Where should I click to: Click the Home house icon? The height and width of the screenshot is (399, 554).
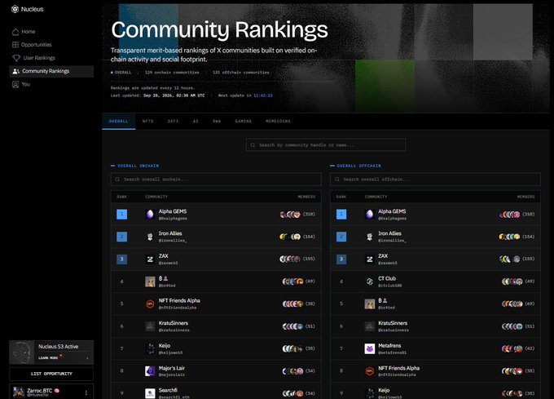pyautogui.click(x=15, y=32)
